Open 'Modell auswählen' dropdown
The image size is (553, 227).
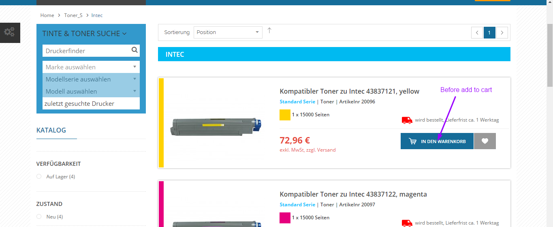click(91, 91)
